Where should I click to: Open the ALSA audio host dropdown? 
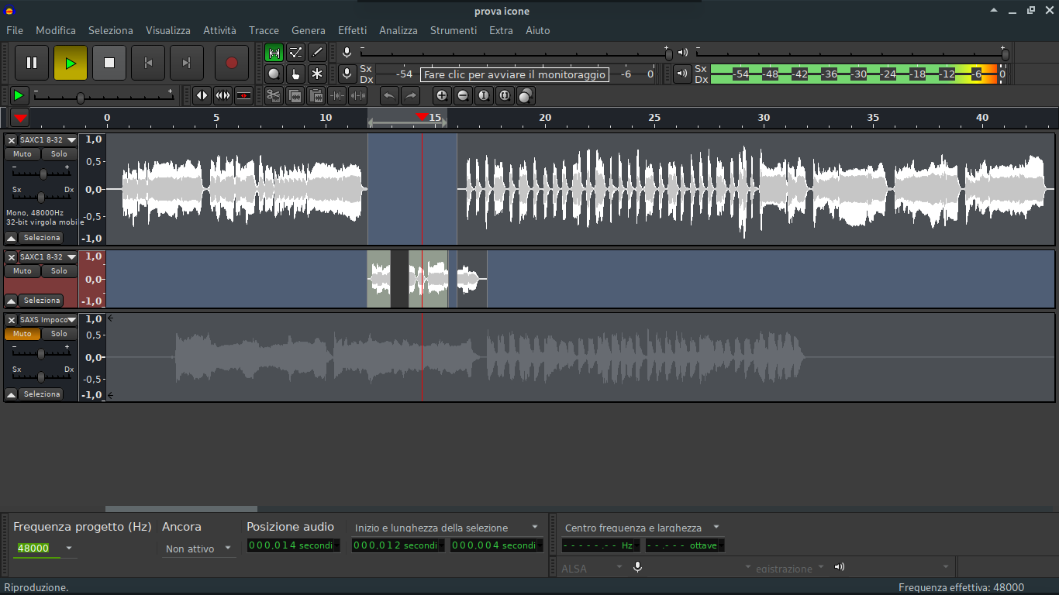click(x=592, y=568)
